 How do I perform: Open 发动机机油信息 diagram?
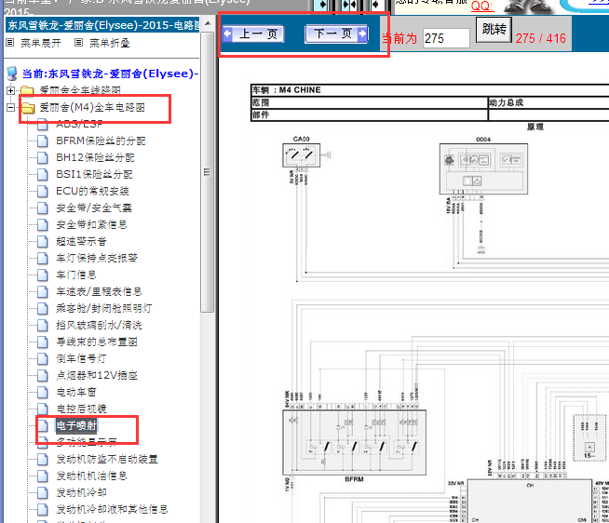91,476
